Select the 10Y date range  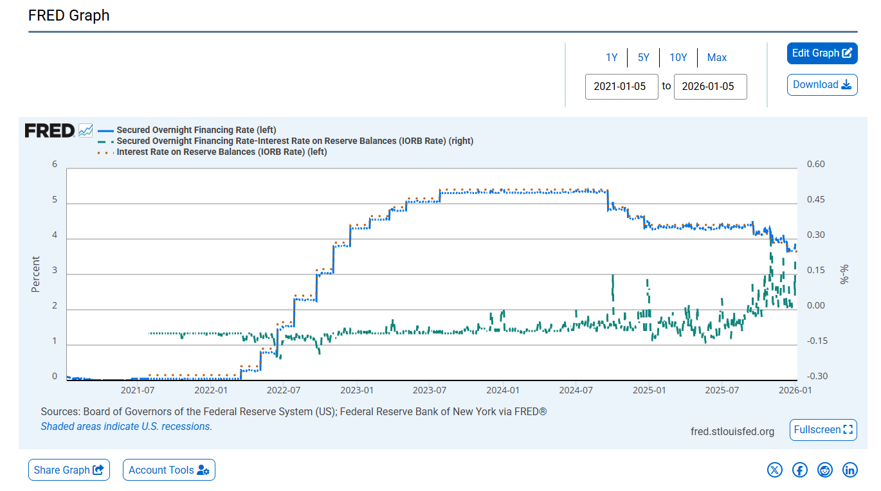pos(678,57)
